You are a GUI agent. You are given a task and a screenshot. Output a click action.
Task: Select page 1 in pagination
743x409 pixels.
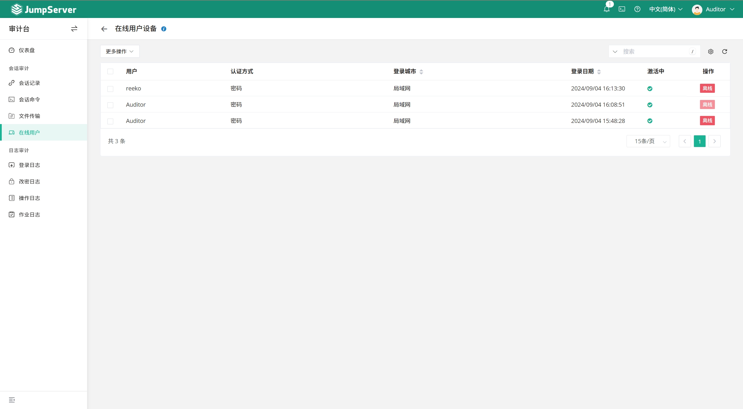click(700, 141)
